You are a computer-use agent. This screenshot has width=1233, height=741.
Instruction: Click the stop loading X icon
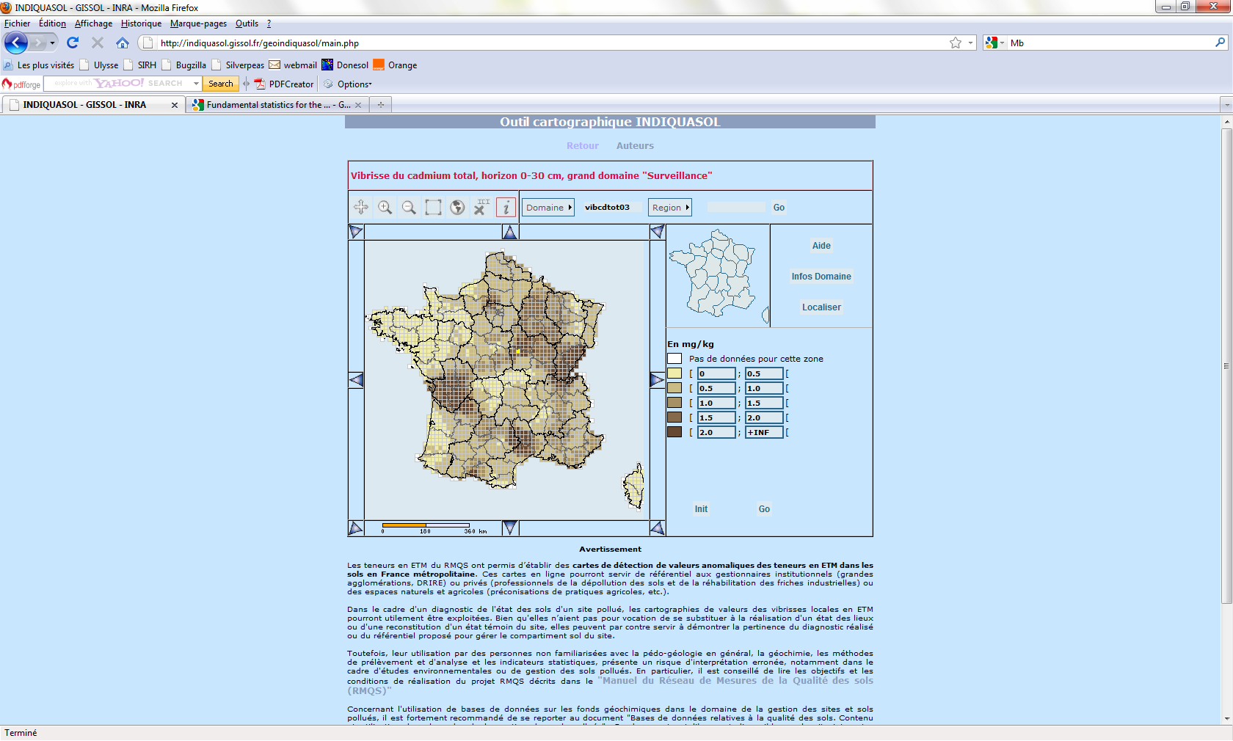[x=98, y=43]
